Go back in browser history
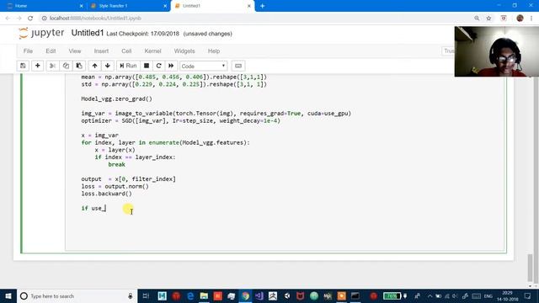This screenshot has height=303, width=539. click(x=8, y=19)
